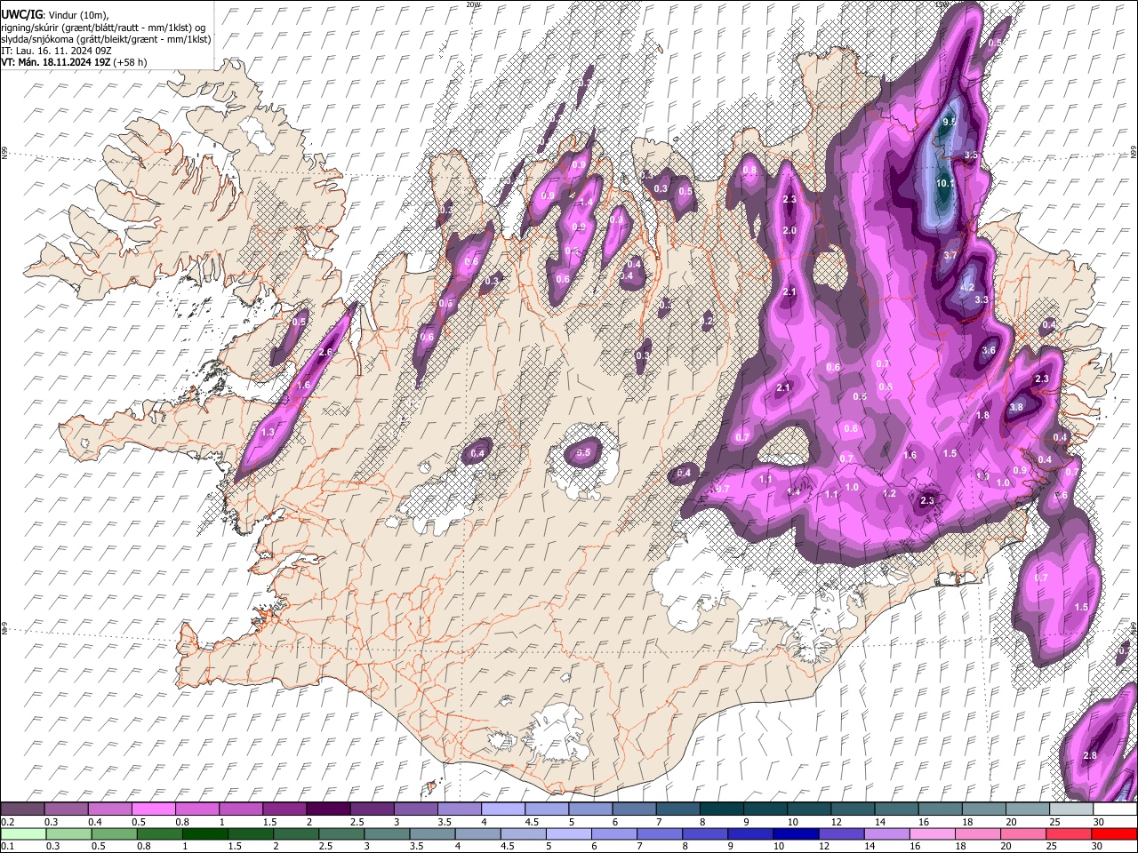Click the 0.1 label in the rain legend
Screen dimensions: 1138x853
point(8,847)
